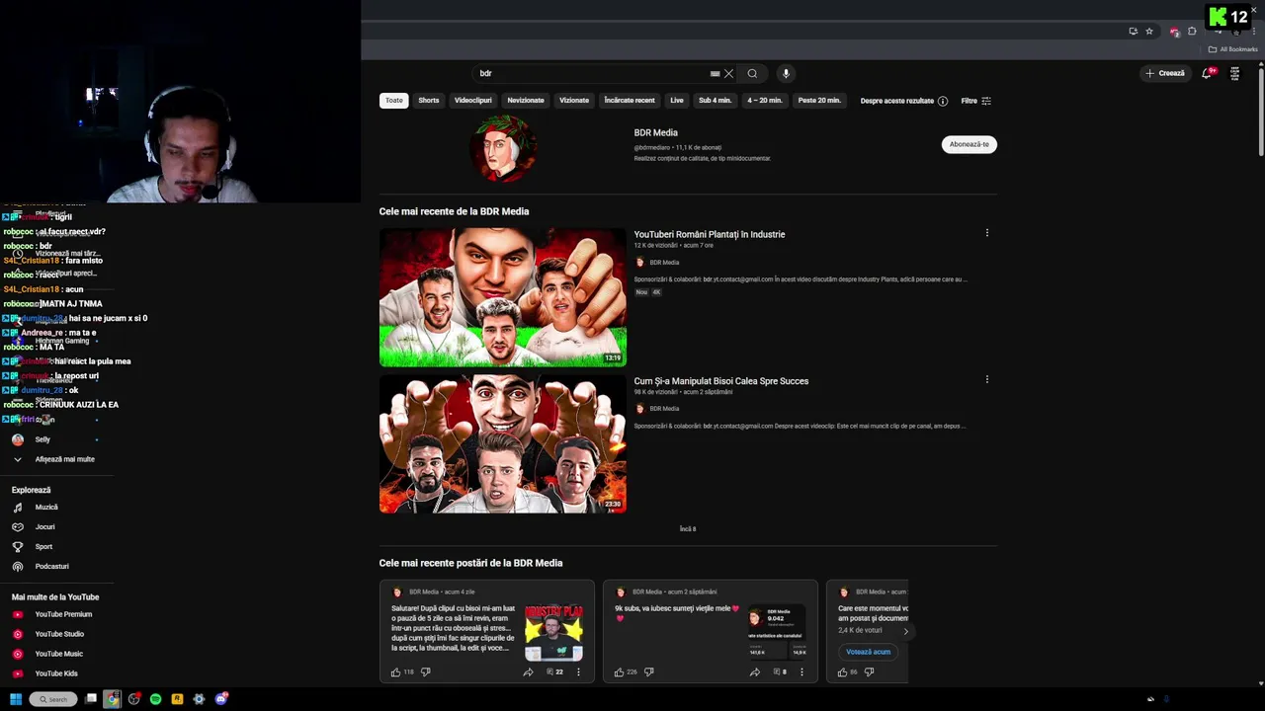Open Selly subscription in sidebar

tap(42, 439)
